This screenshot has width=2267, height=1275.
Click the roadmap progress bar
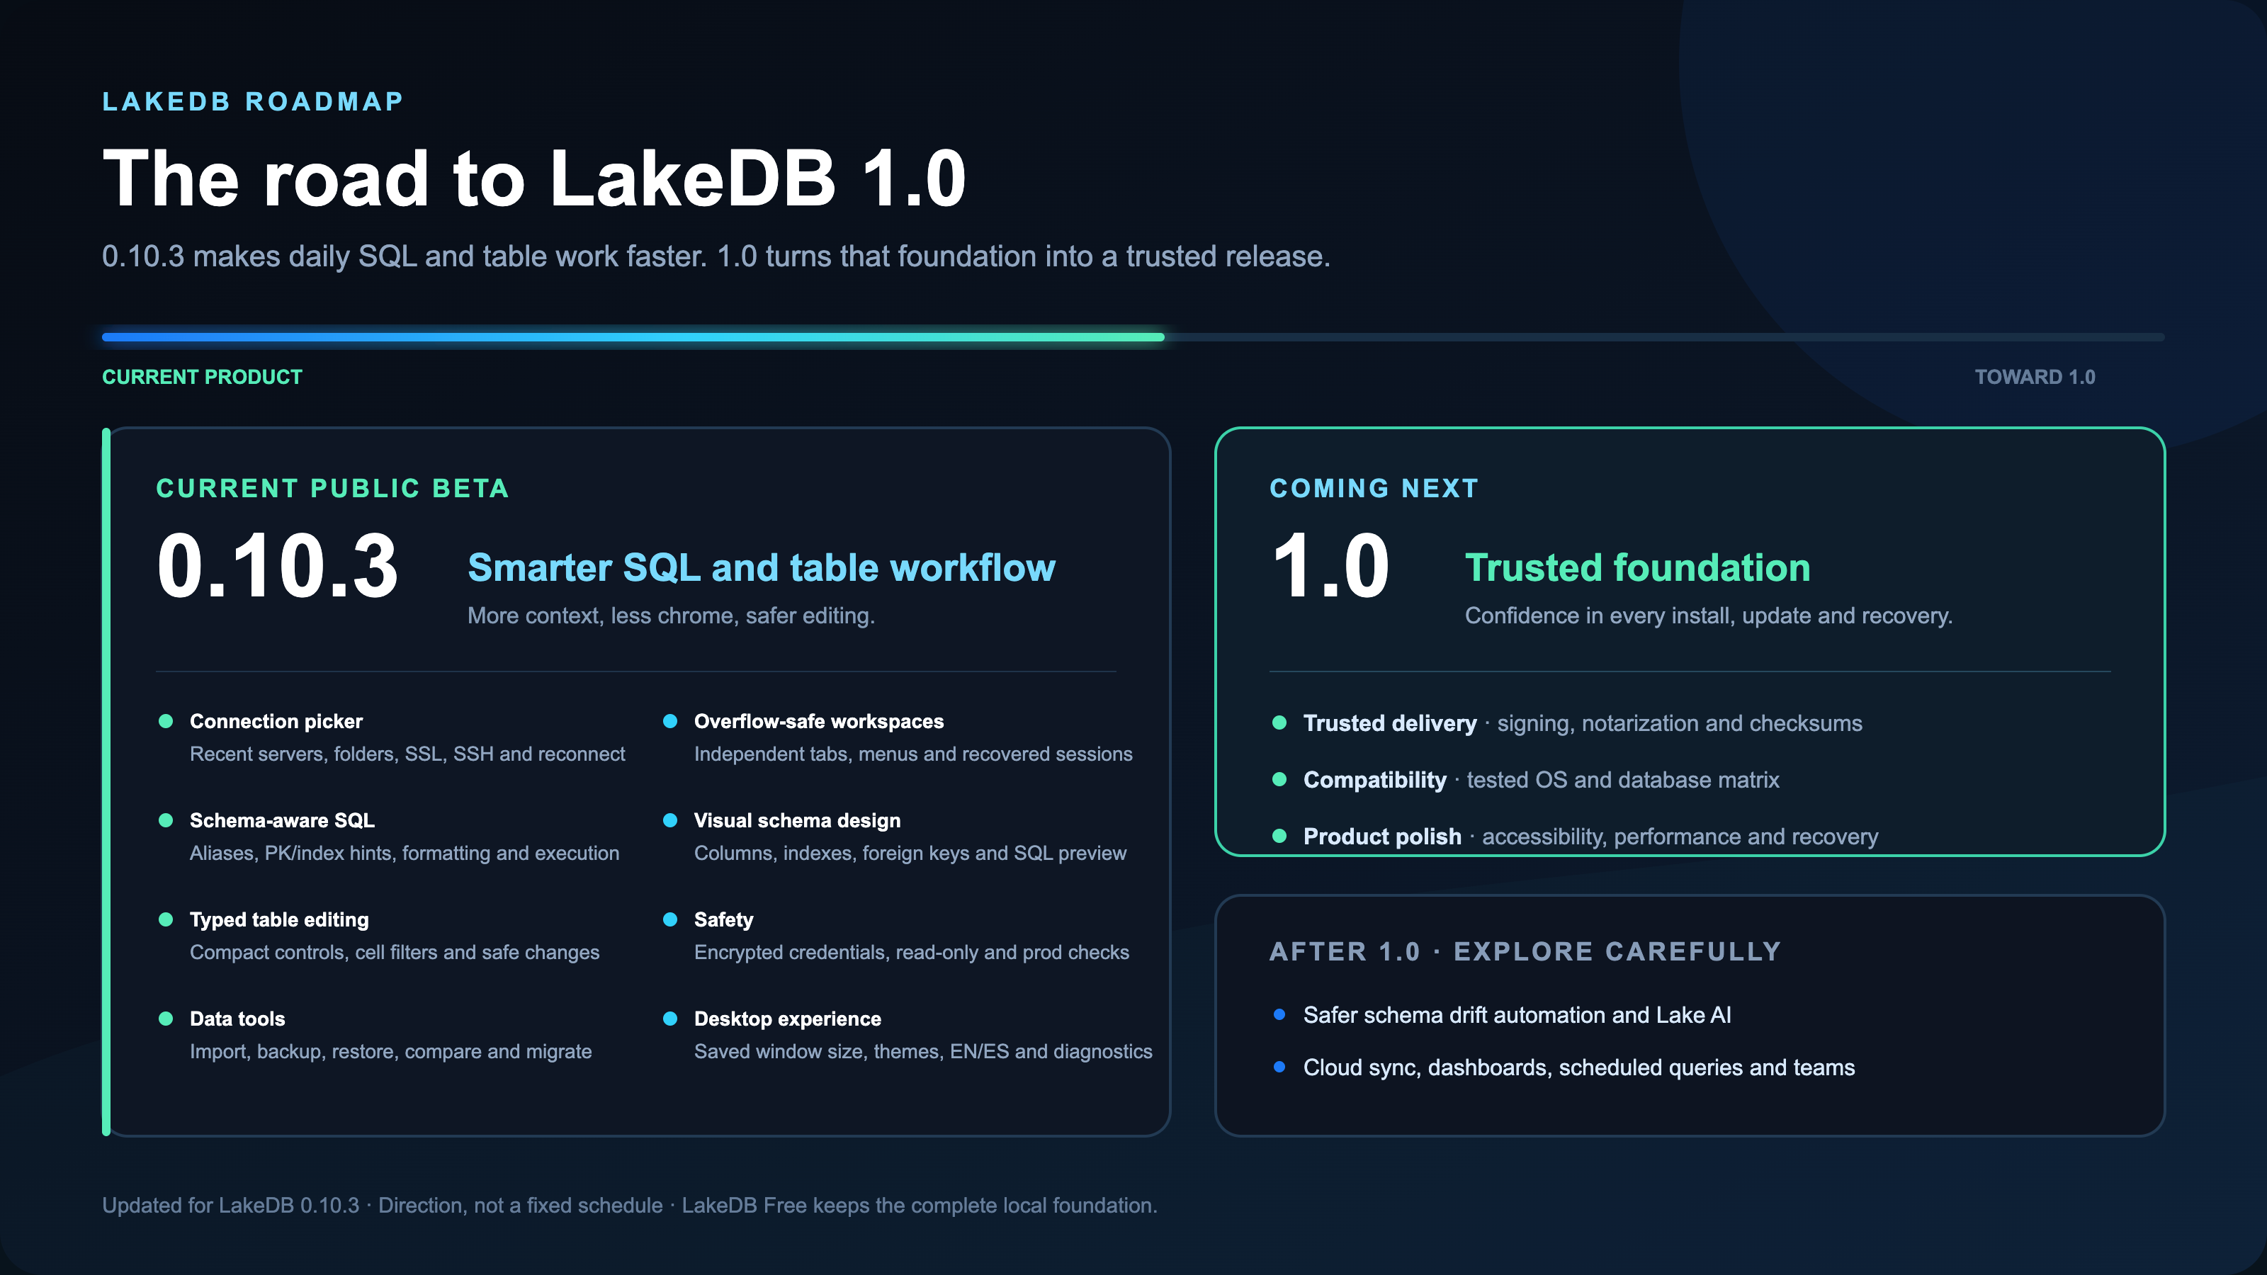coord(1133,337)
